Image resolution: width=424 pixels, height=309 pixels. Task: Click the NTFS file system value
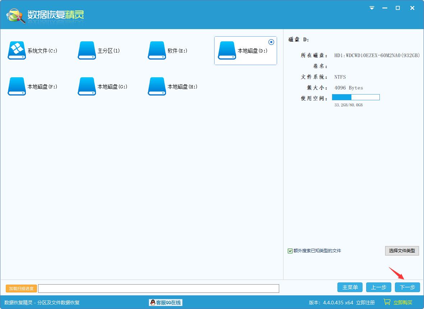340,77
